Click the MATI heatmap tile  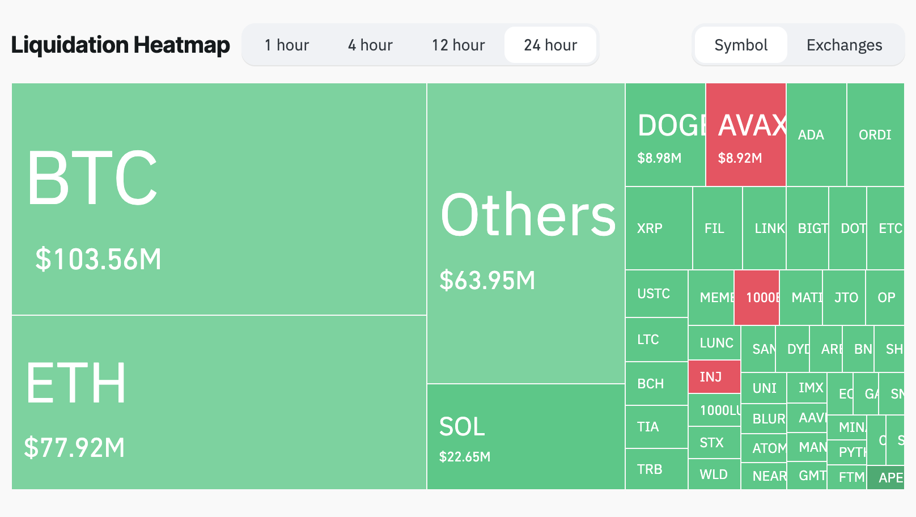pos(801,298)
